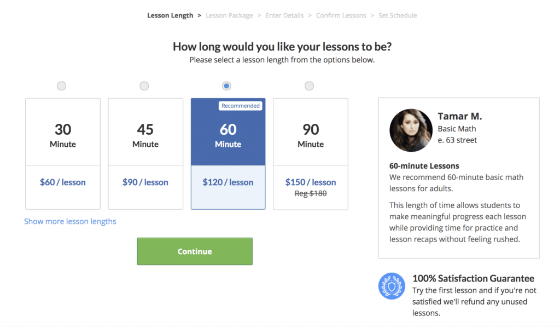Select the 30 Minute lesson card

[x=62, y=131]
